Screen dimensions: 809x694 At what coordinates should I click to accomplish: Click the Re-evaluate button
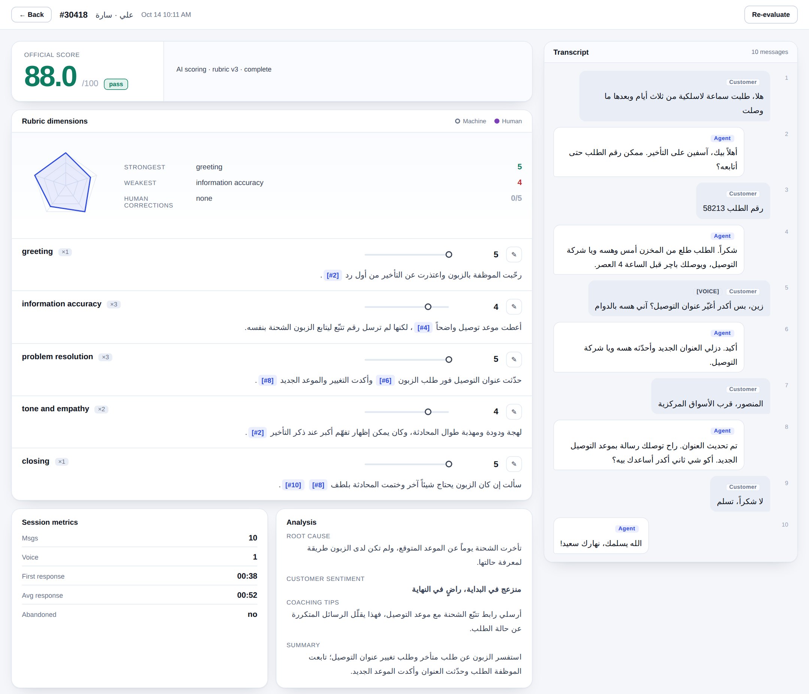pyautogui.click(x=770, y=15)
